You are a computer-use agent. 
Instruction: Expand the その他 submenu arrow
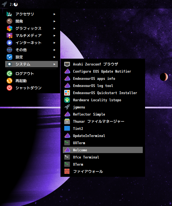(54, 50)
